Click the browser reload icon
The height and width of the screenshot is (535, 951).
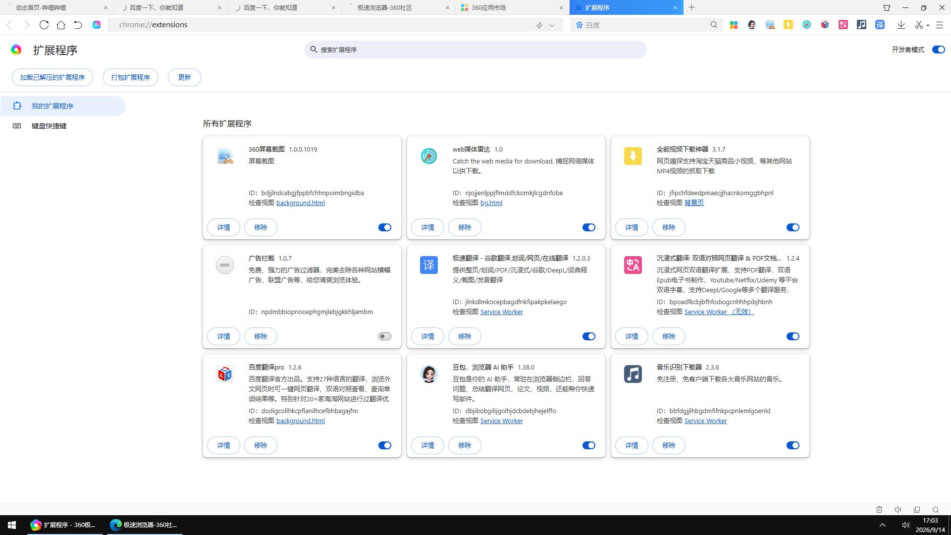[44, 25]
